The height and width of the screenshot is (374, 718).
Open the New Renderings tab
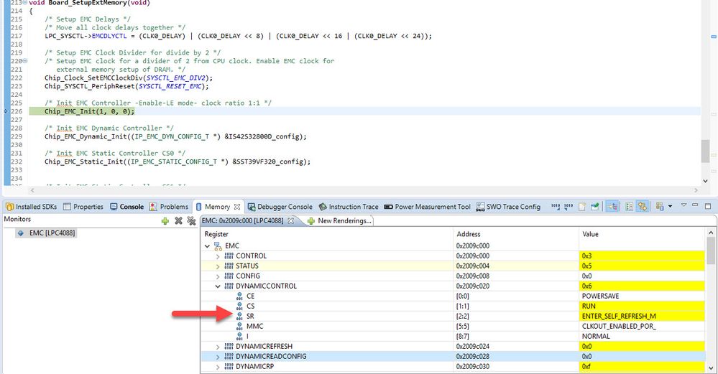[x=339, y=221]
